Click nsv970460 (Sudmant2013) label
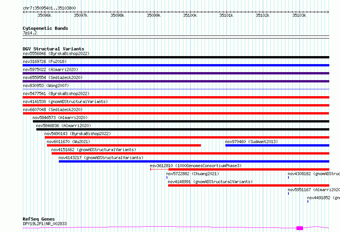This screenshot has height=232, width=340. 251,142
